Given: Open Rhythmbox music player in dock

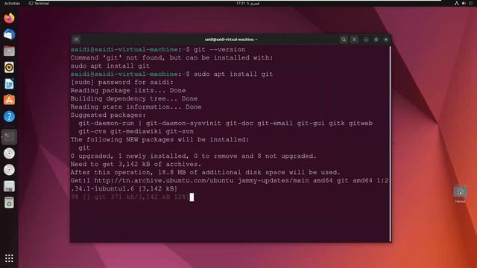Looking at the screenshot, I should tap(9, 68).
